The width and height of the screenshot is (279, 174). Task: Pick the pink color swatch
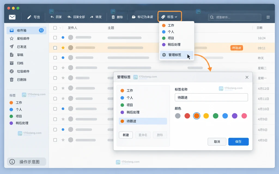[x=244, y=116]
